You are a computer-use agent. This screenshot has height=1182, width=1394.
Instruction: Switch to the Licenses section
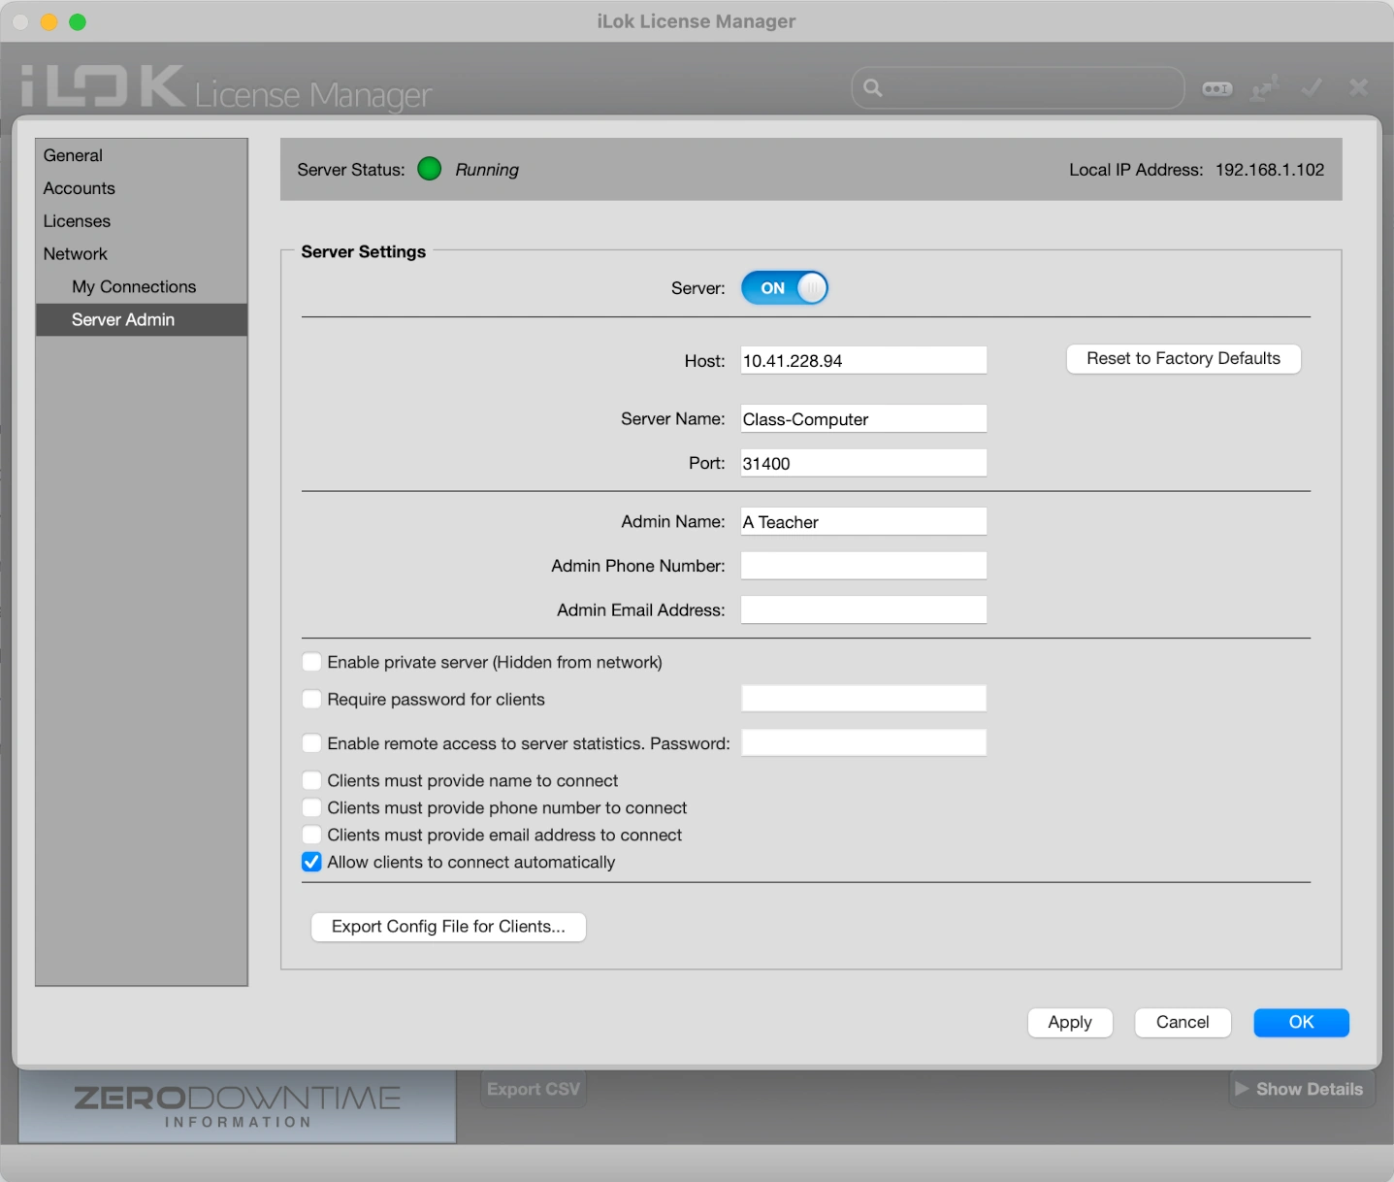point(77,221)
